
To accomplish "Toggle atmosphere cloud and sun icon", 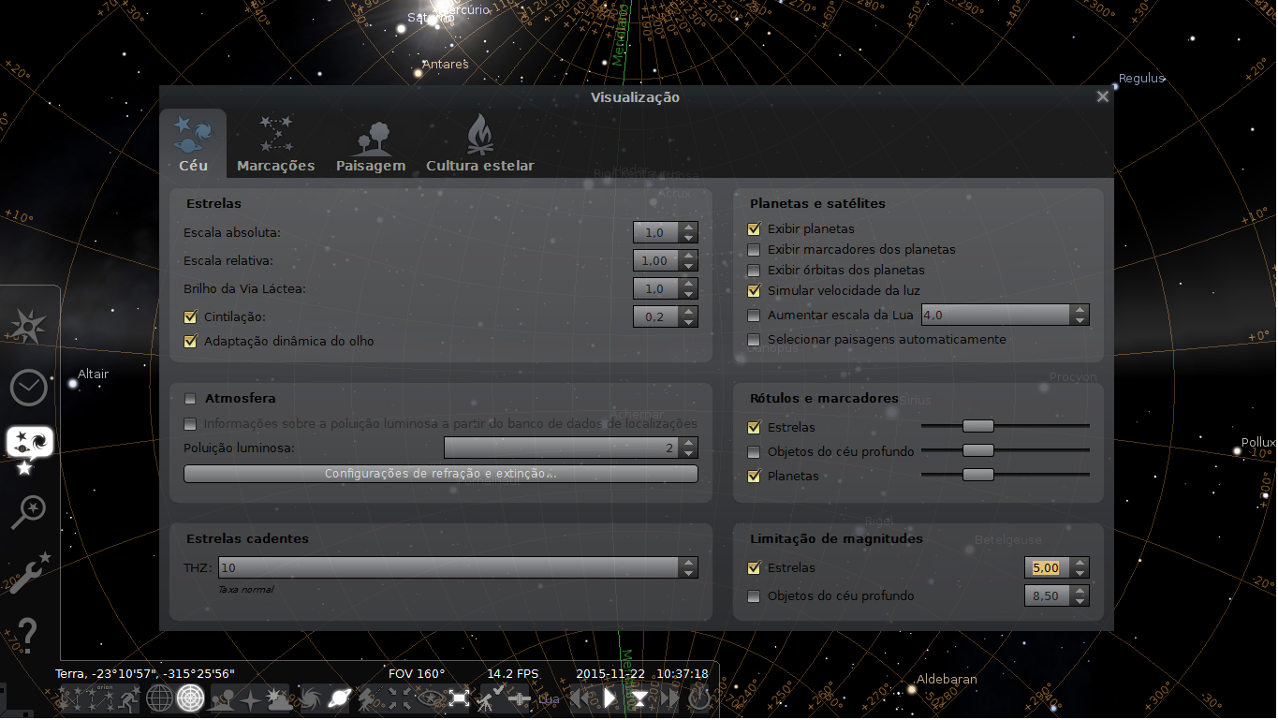I will point(279,698).
